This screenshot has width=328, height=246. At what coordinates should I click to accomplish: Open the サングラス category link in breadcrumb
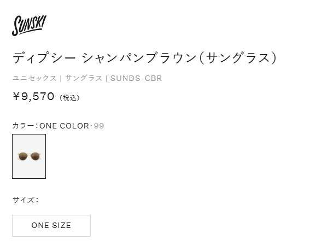coord(84,78)
